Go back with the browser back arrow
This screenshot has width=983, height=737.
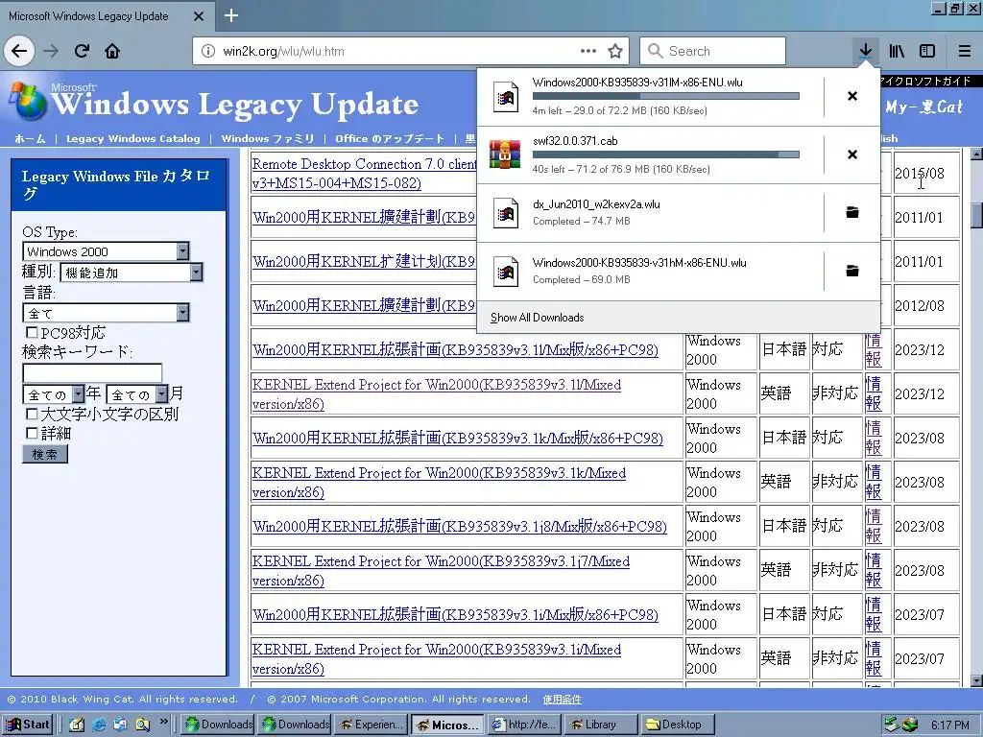pyautogui.click(x=19, y=52)
